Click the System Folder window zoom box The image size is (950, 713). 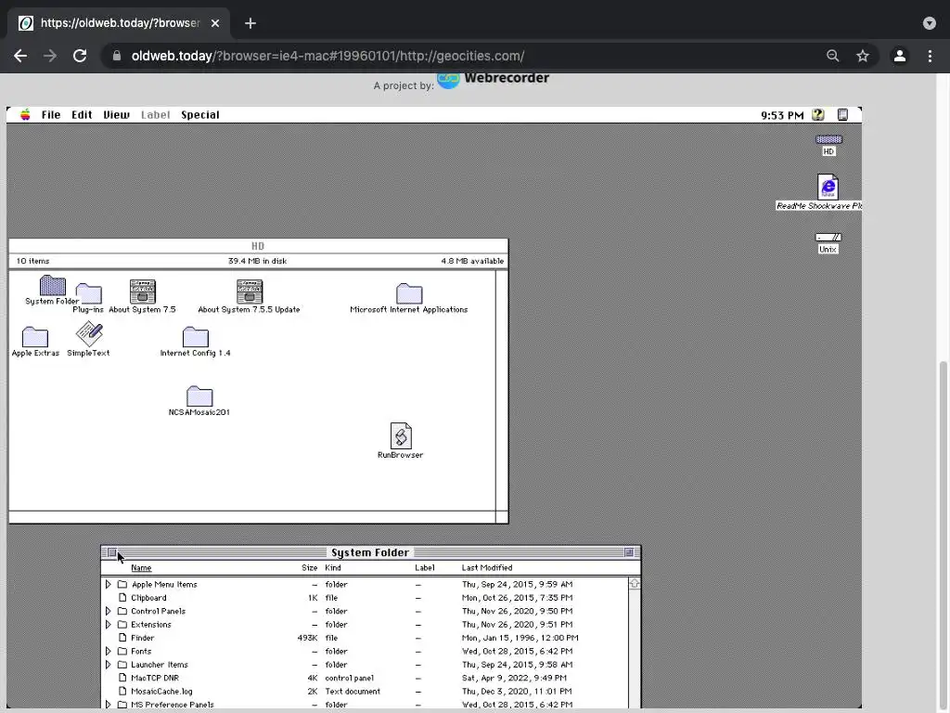tap(628, 552)
